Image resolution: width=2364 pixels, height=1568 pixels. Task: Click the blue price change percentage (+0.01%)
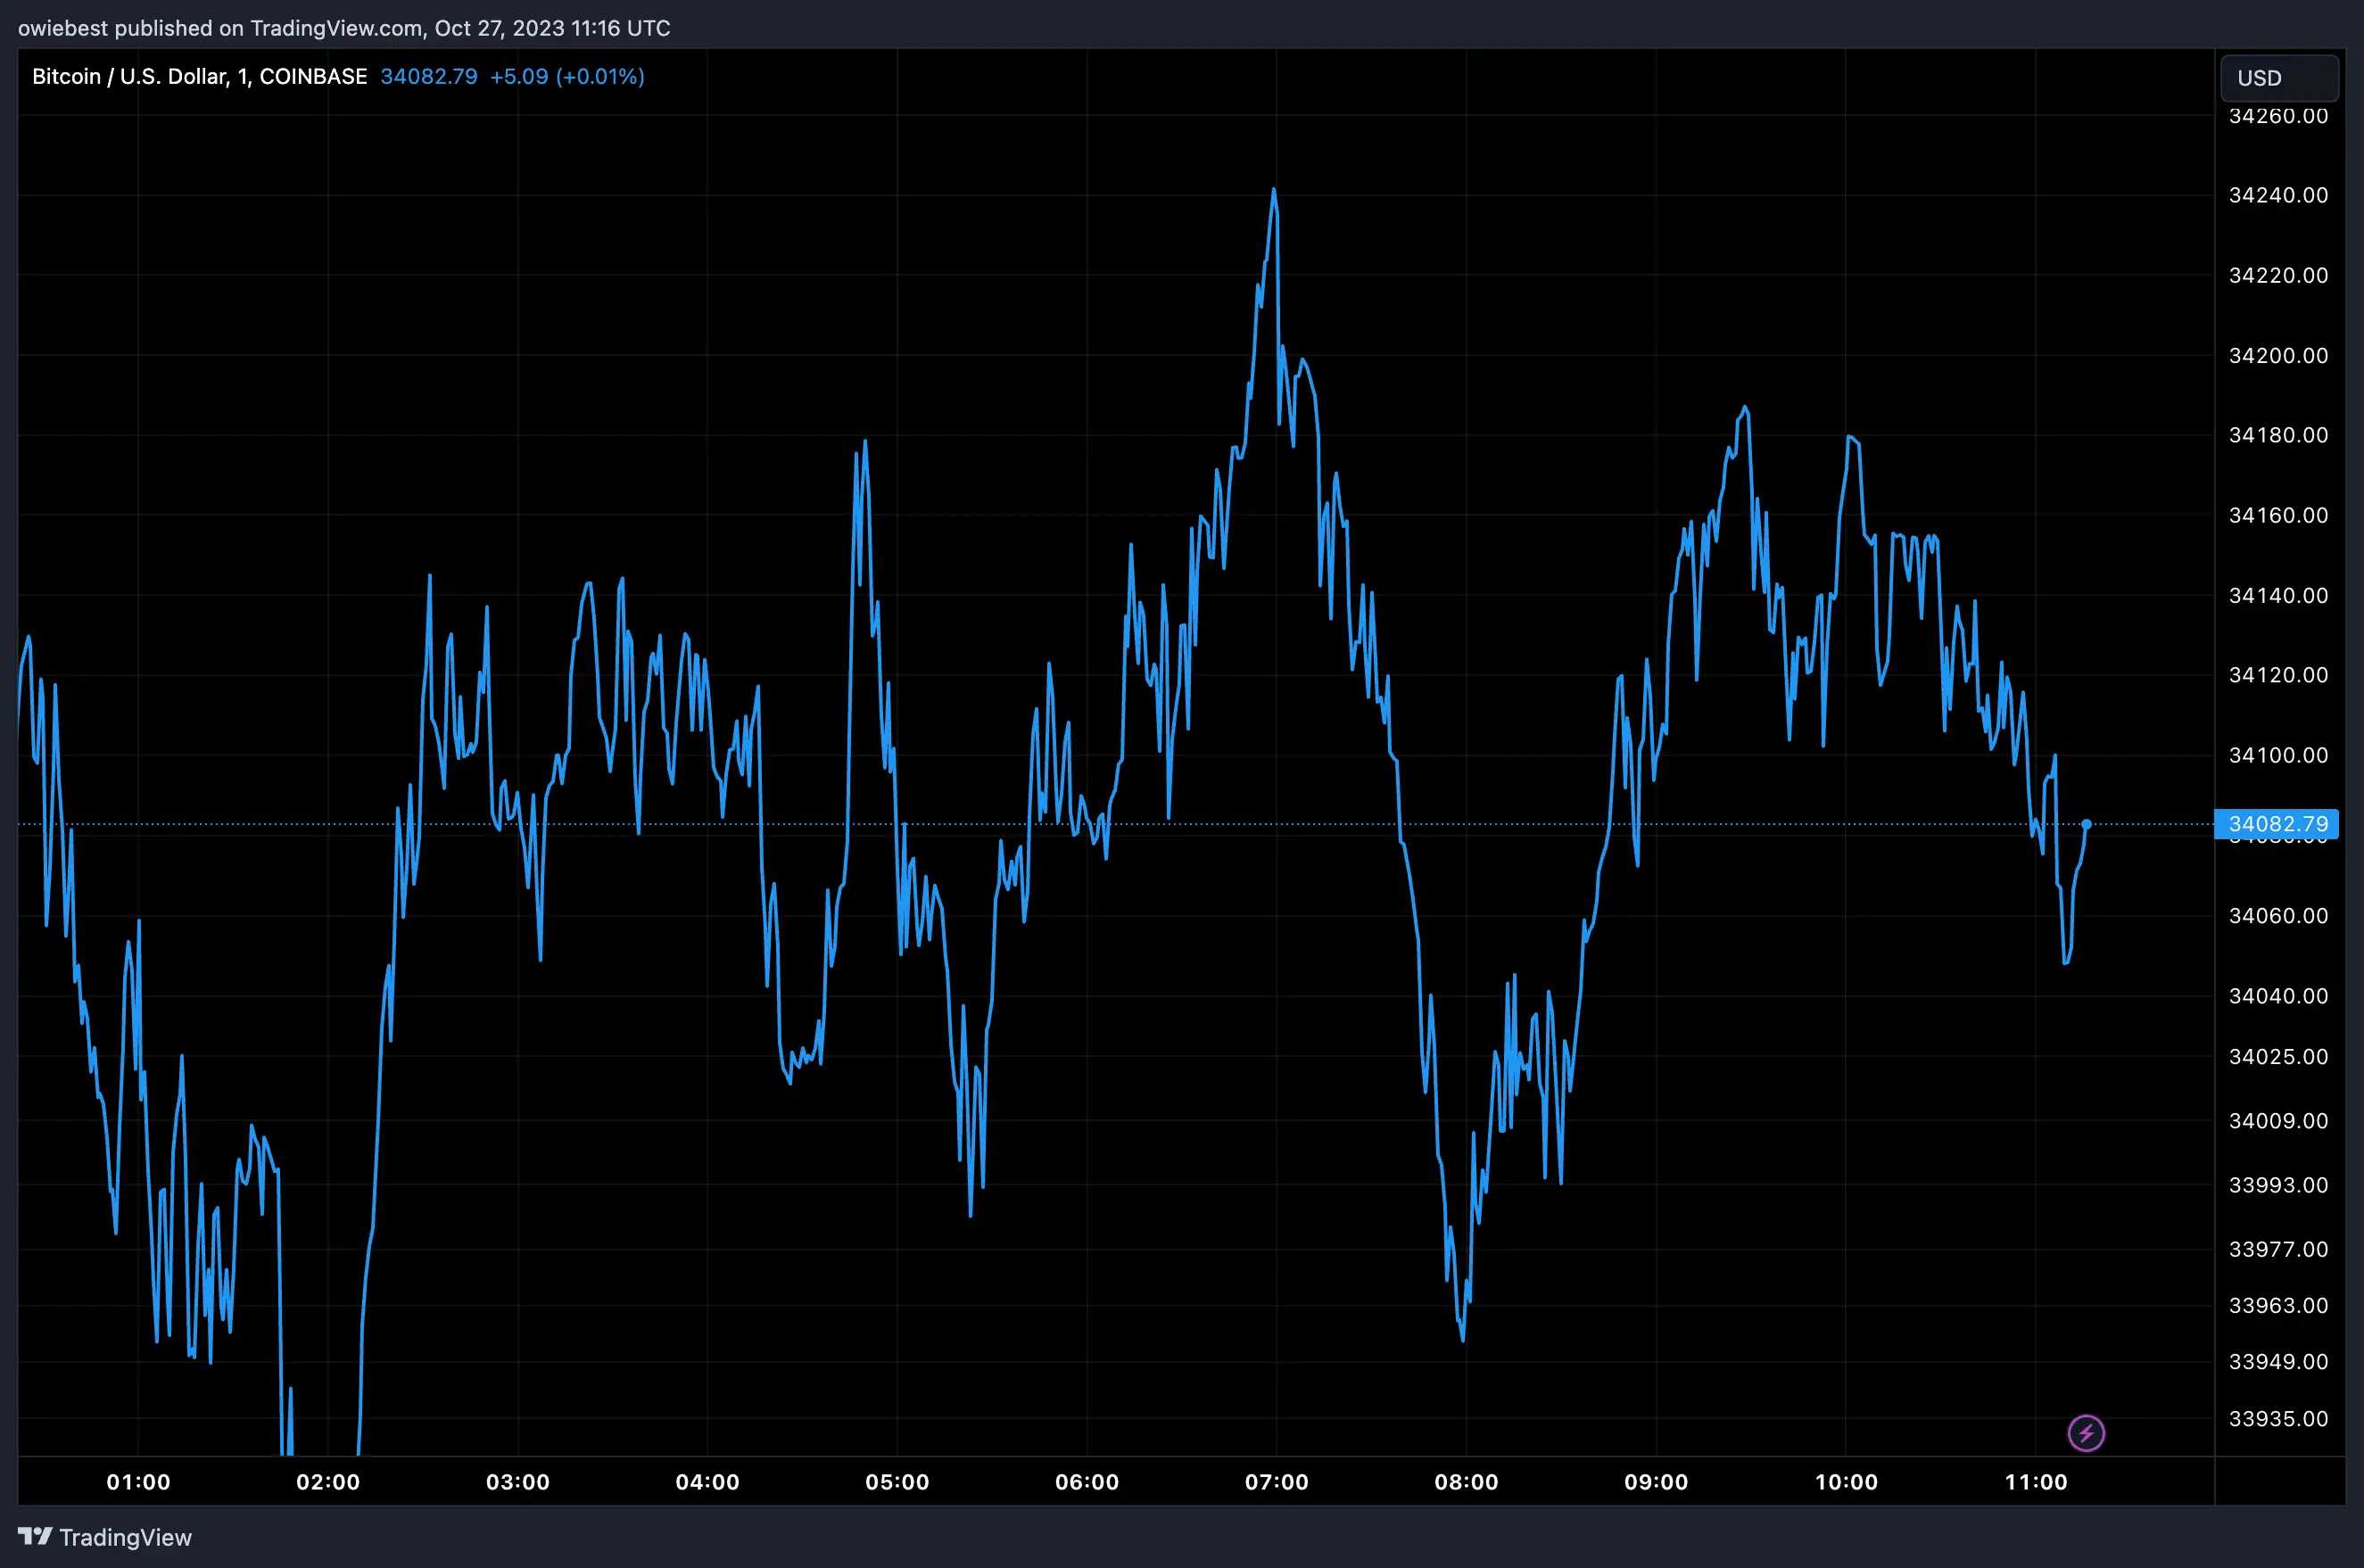601,76
